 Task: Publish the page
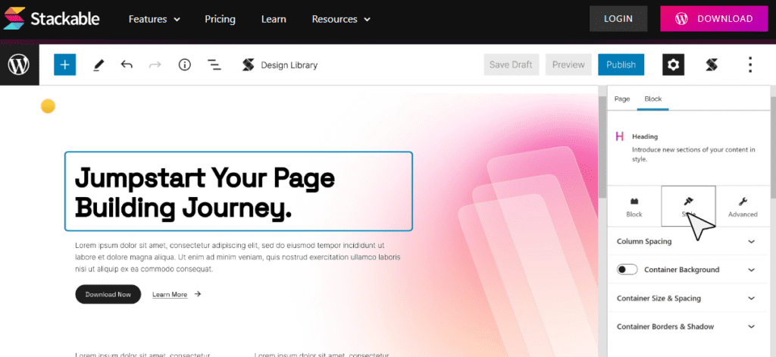(x=621, y=64)
